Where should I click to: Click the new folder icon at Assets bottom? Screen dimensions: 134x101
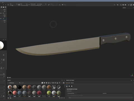62,98
